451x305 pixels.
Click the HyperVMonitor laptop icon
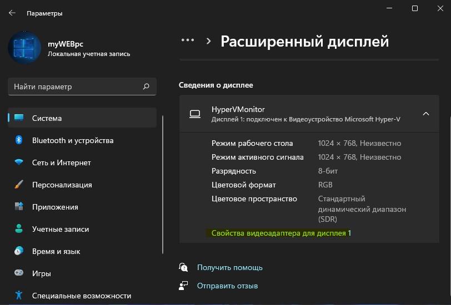tap(195, 114)
